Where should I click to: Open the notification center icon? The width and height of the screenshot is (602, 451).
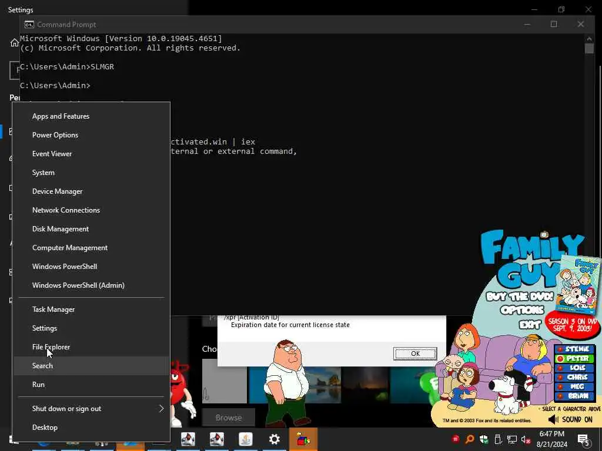(583, 440)
